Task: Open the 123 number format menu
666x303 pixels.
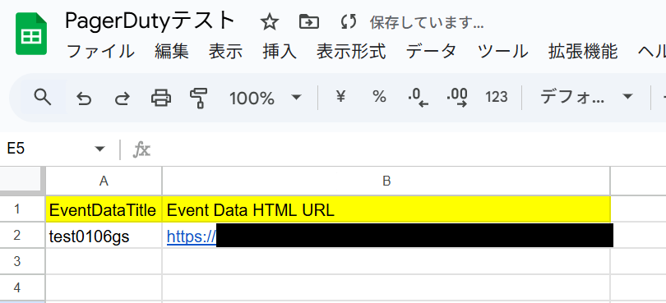Action: click(497, 98)
